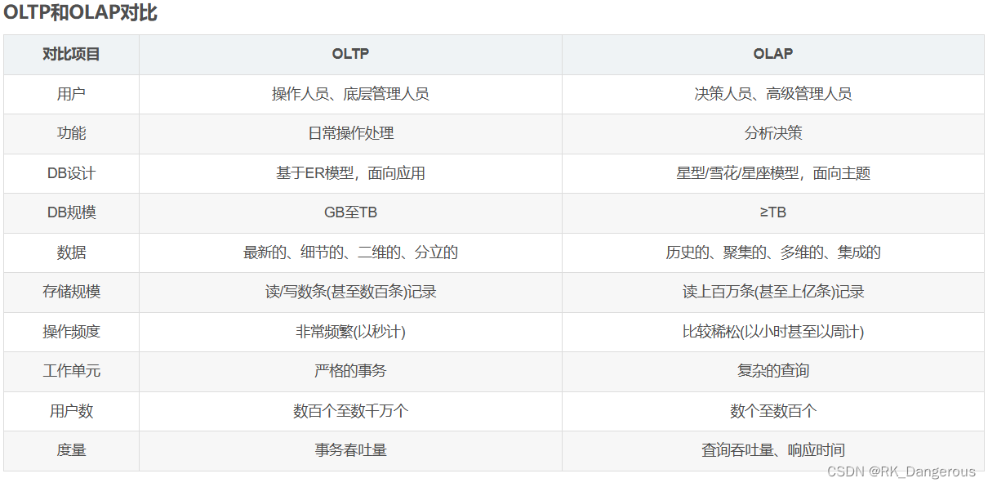Click the cell '比较稀松(以小时甚至以周计)'
Image resolution: width=988 pixels, height=487 pixels.
point(772,332)
